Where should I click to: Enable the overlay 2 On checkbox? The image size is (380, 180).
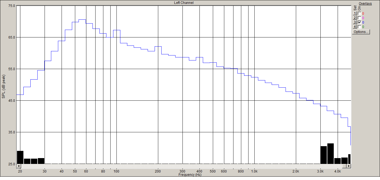click(x=359, y=18)
